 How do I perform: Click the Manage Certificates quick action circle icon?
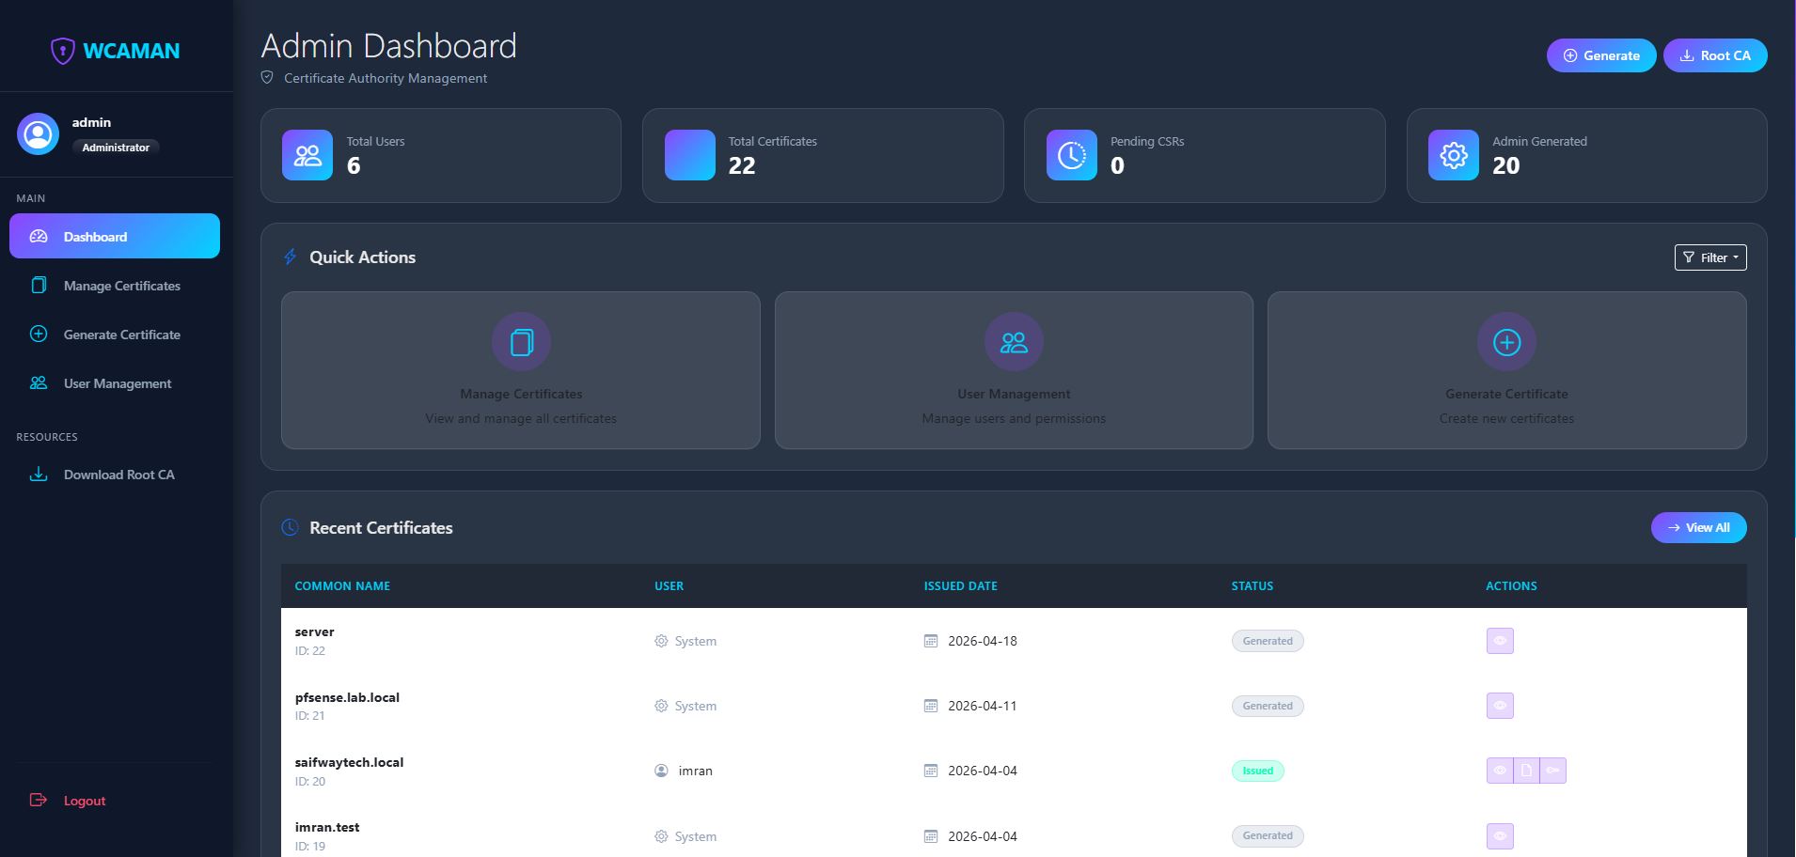(x=521, y=342)
